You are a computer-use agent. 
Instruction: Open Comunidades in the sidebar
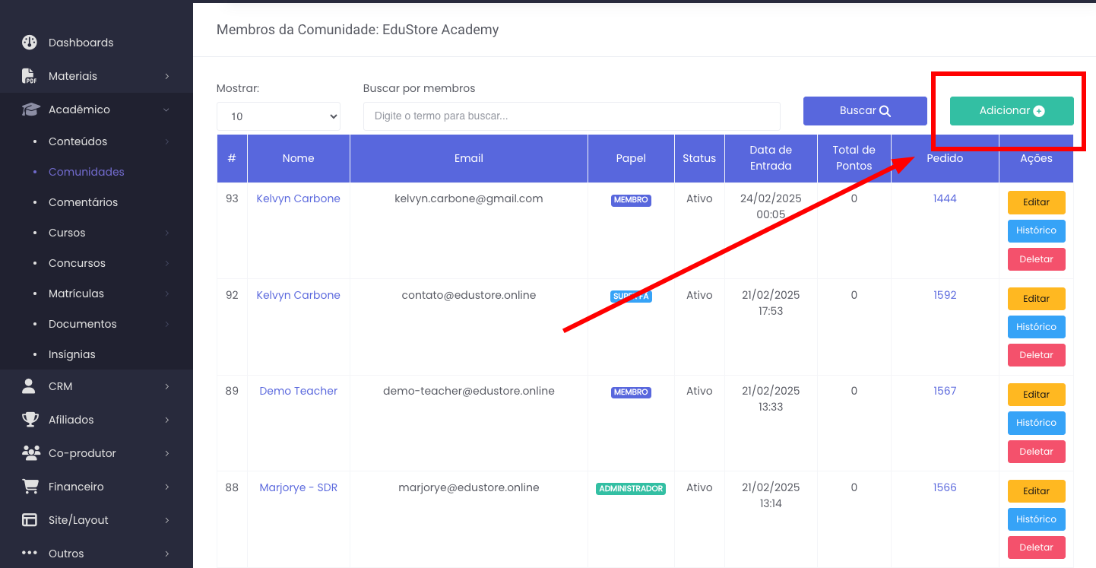[x=86, y=172]
